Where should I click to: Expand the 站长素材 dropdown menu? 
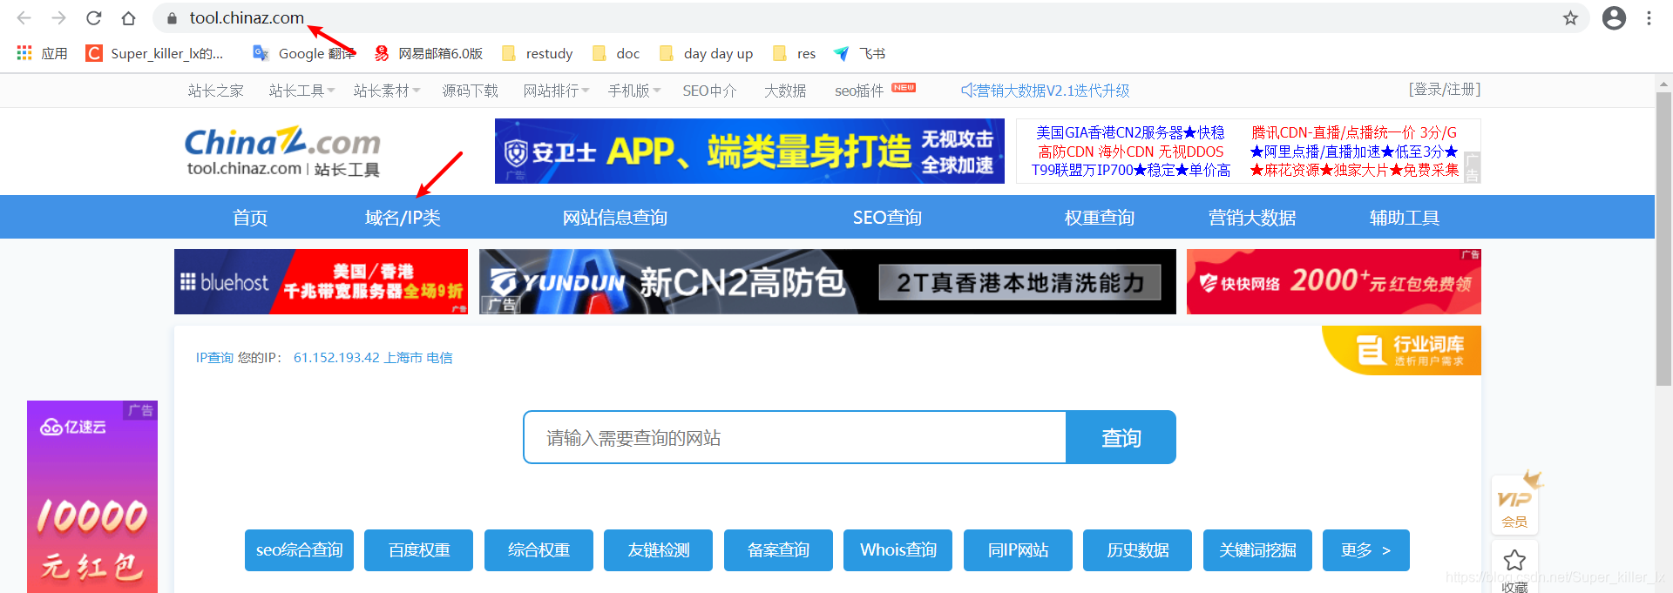coord(386,91)
